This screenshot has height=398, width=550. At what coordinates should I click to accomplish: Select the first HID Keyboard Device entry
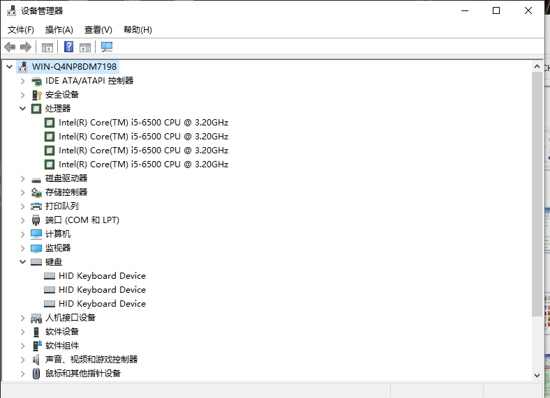coord(102,276)
